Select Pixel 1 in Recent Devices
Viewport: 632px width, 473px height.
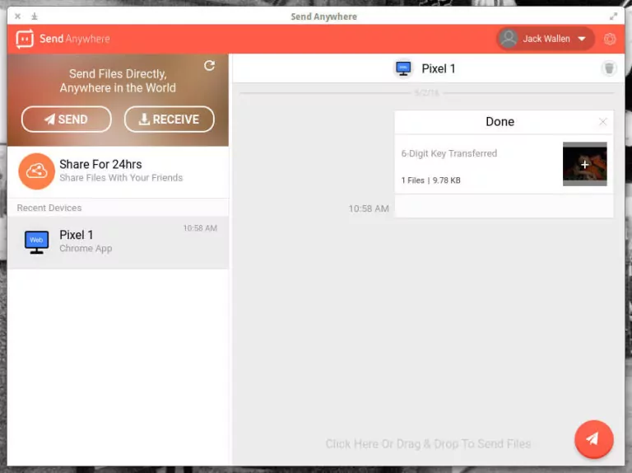[118, 242]
